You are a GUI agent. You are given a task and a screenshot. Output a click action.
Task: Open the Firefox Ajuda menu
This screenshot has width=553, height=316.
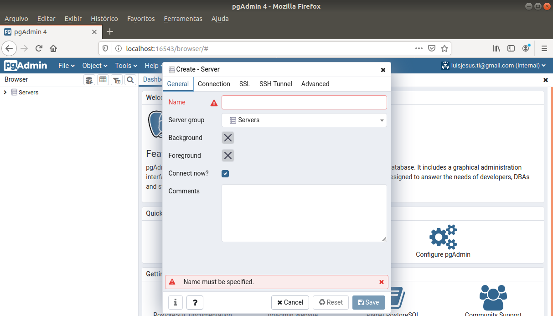220,19
